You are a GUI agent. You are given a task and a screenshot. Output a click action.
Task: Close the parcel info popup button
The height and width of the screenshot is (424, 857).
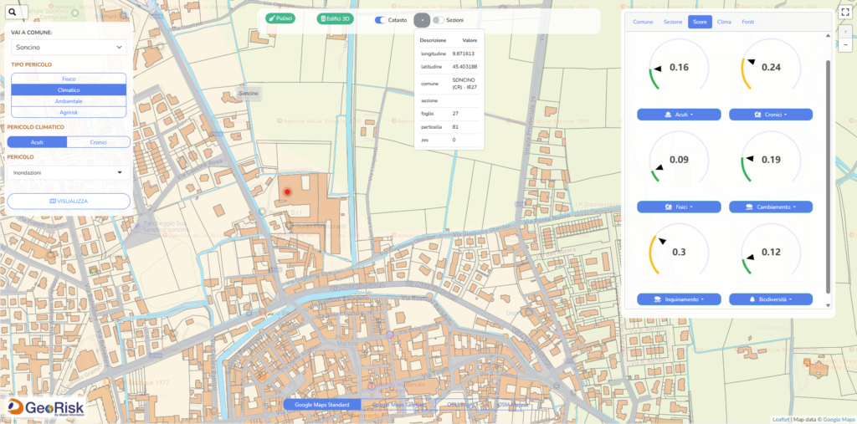(x=422, y=19)
